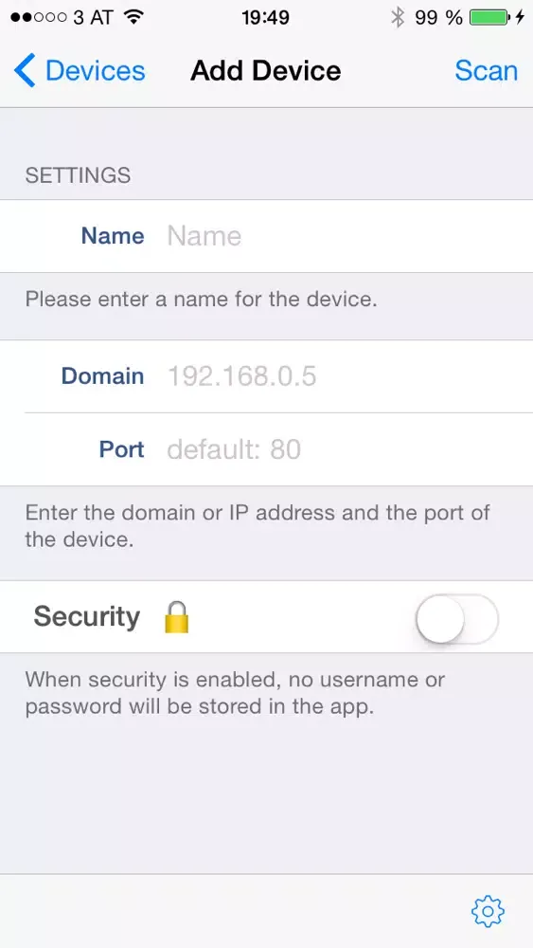
Task: Open settings via the gear icon
Action: click(x=488, y=911)
